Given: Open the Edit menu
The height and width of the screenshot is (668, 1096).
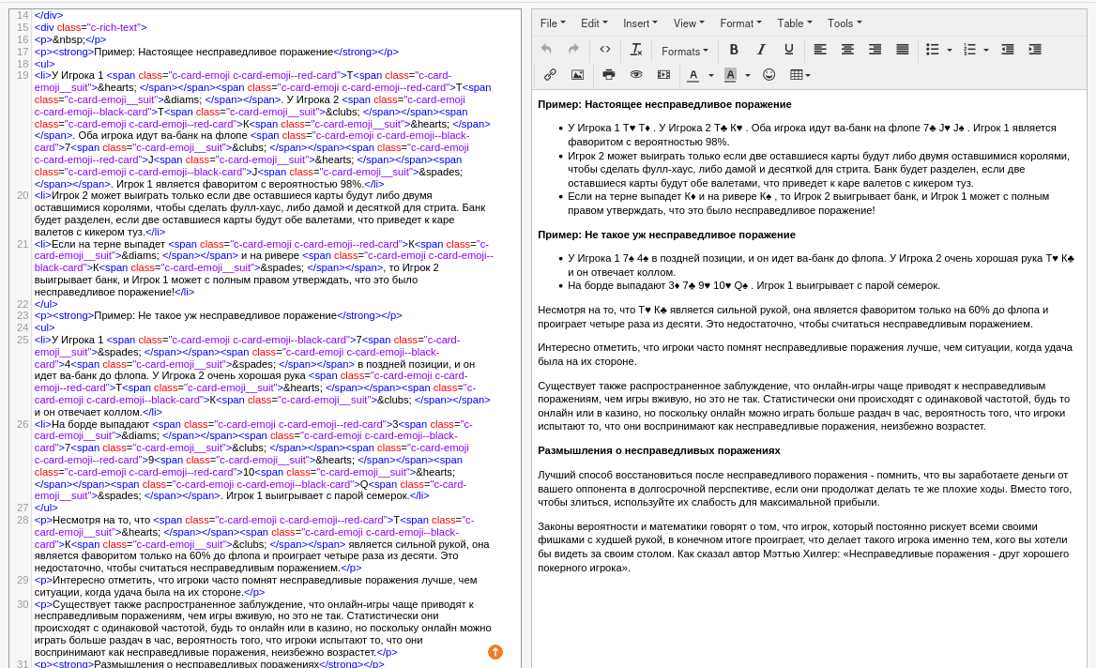Looking at the screenshot, I should pos(594,23).
